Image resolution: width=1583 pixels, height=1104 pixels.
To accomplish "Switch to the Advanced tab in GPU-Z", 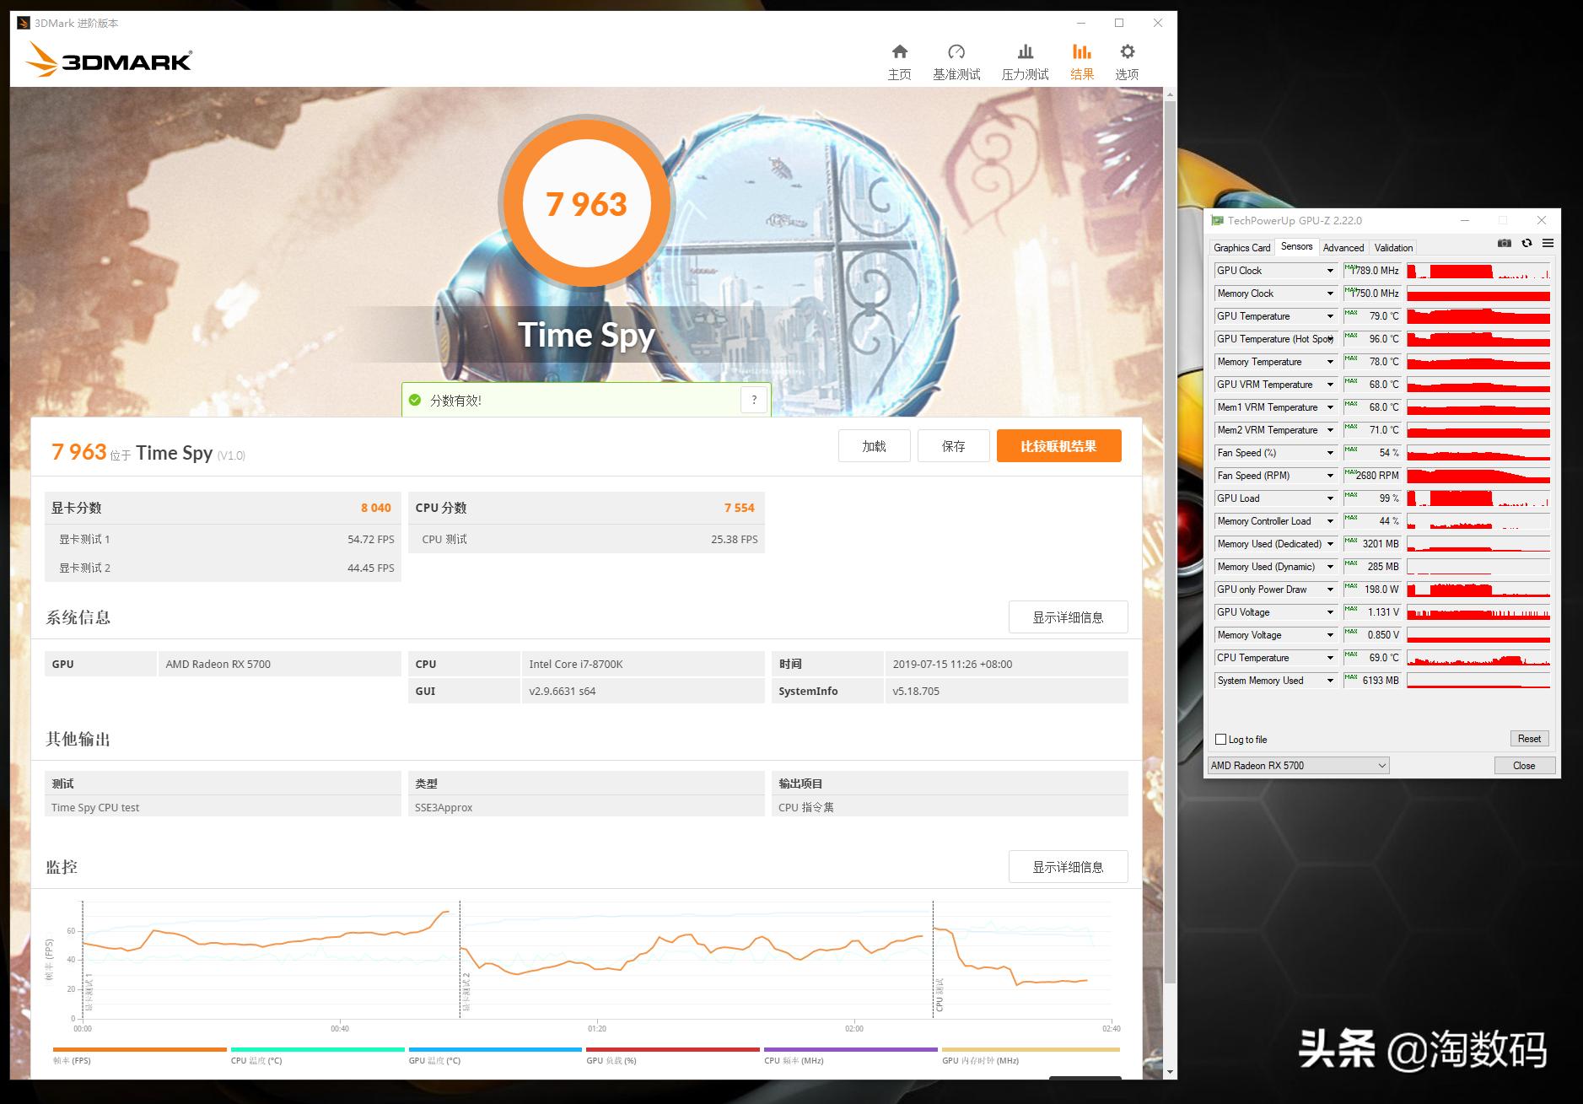I will click(x=1343, y=247).
